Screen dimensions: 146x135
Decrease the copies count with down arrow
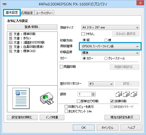(x=93, y=95)
